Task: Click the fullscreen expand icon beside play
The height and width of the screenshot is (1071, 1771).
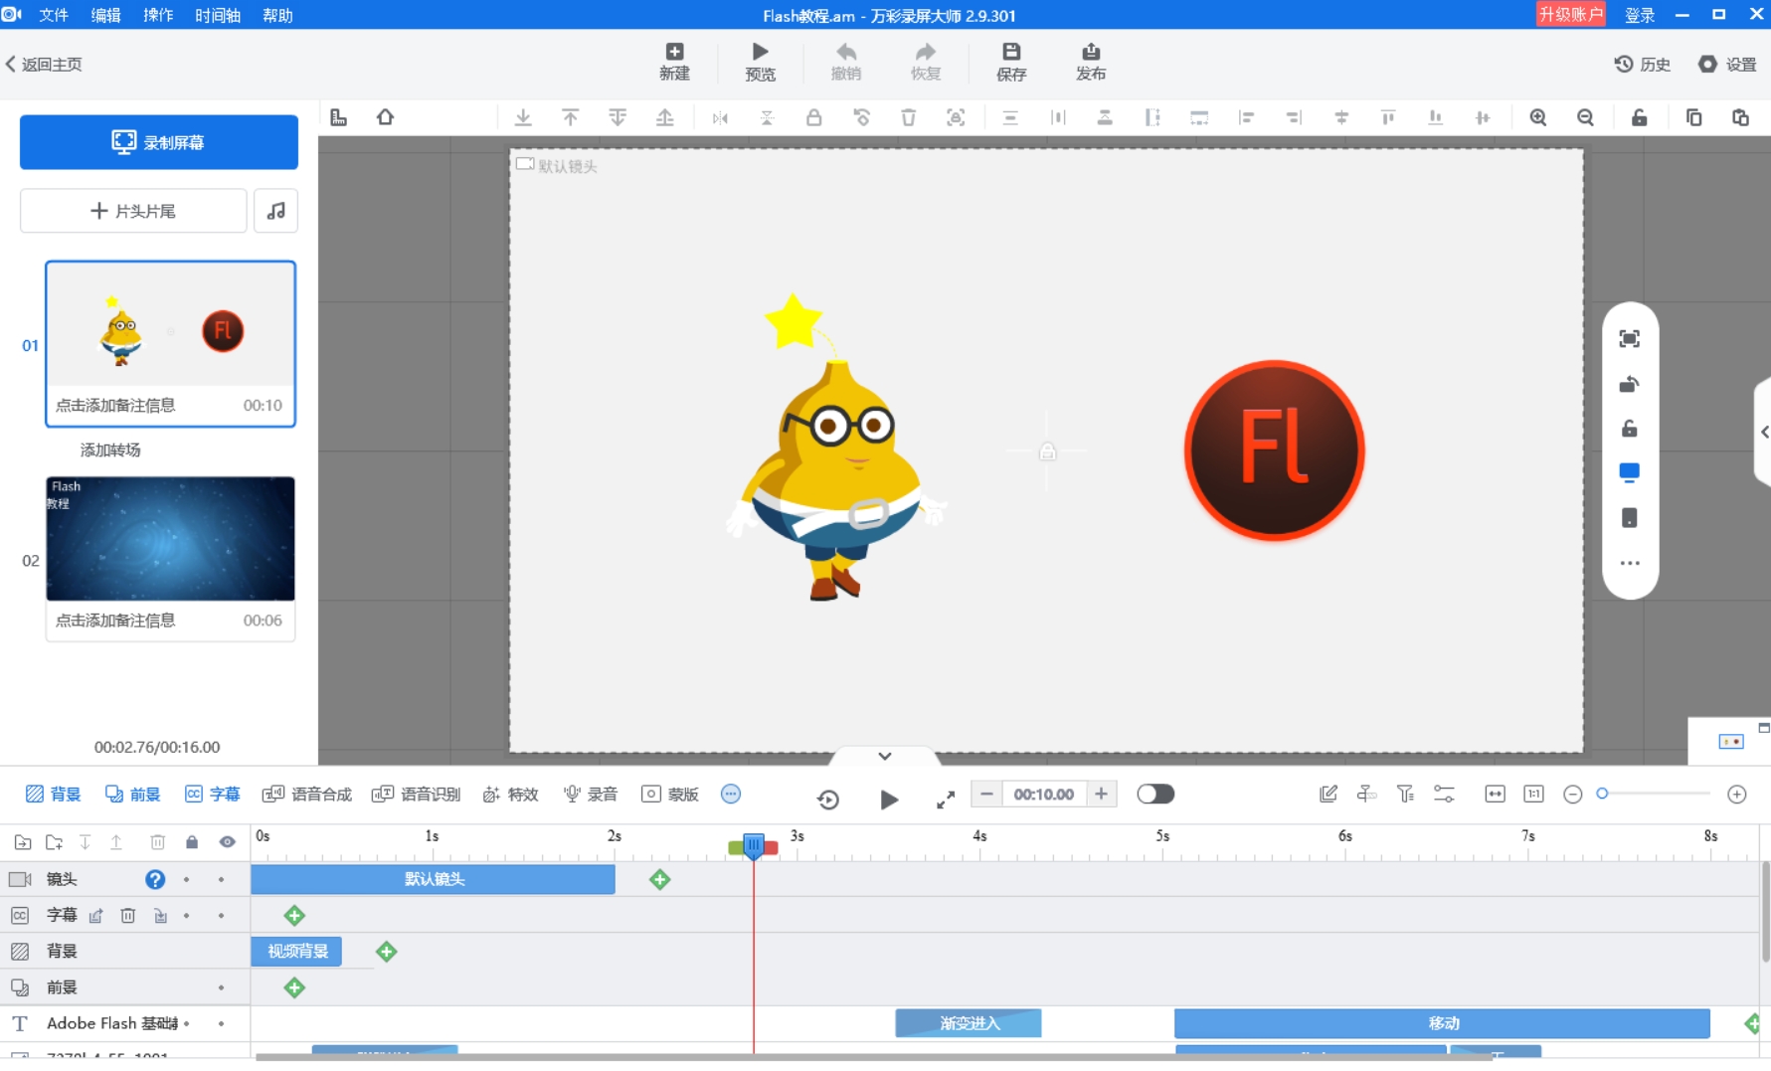Action: (946, 800)
